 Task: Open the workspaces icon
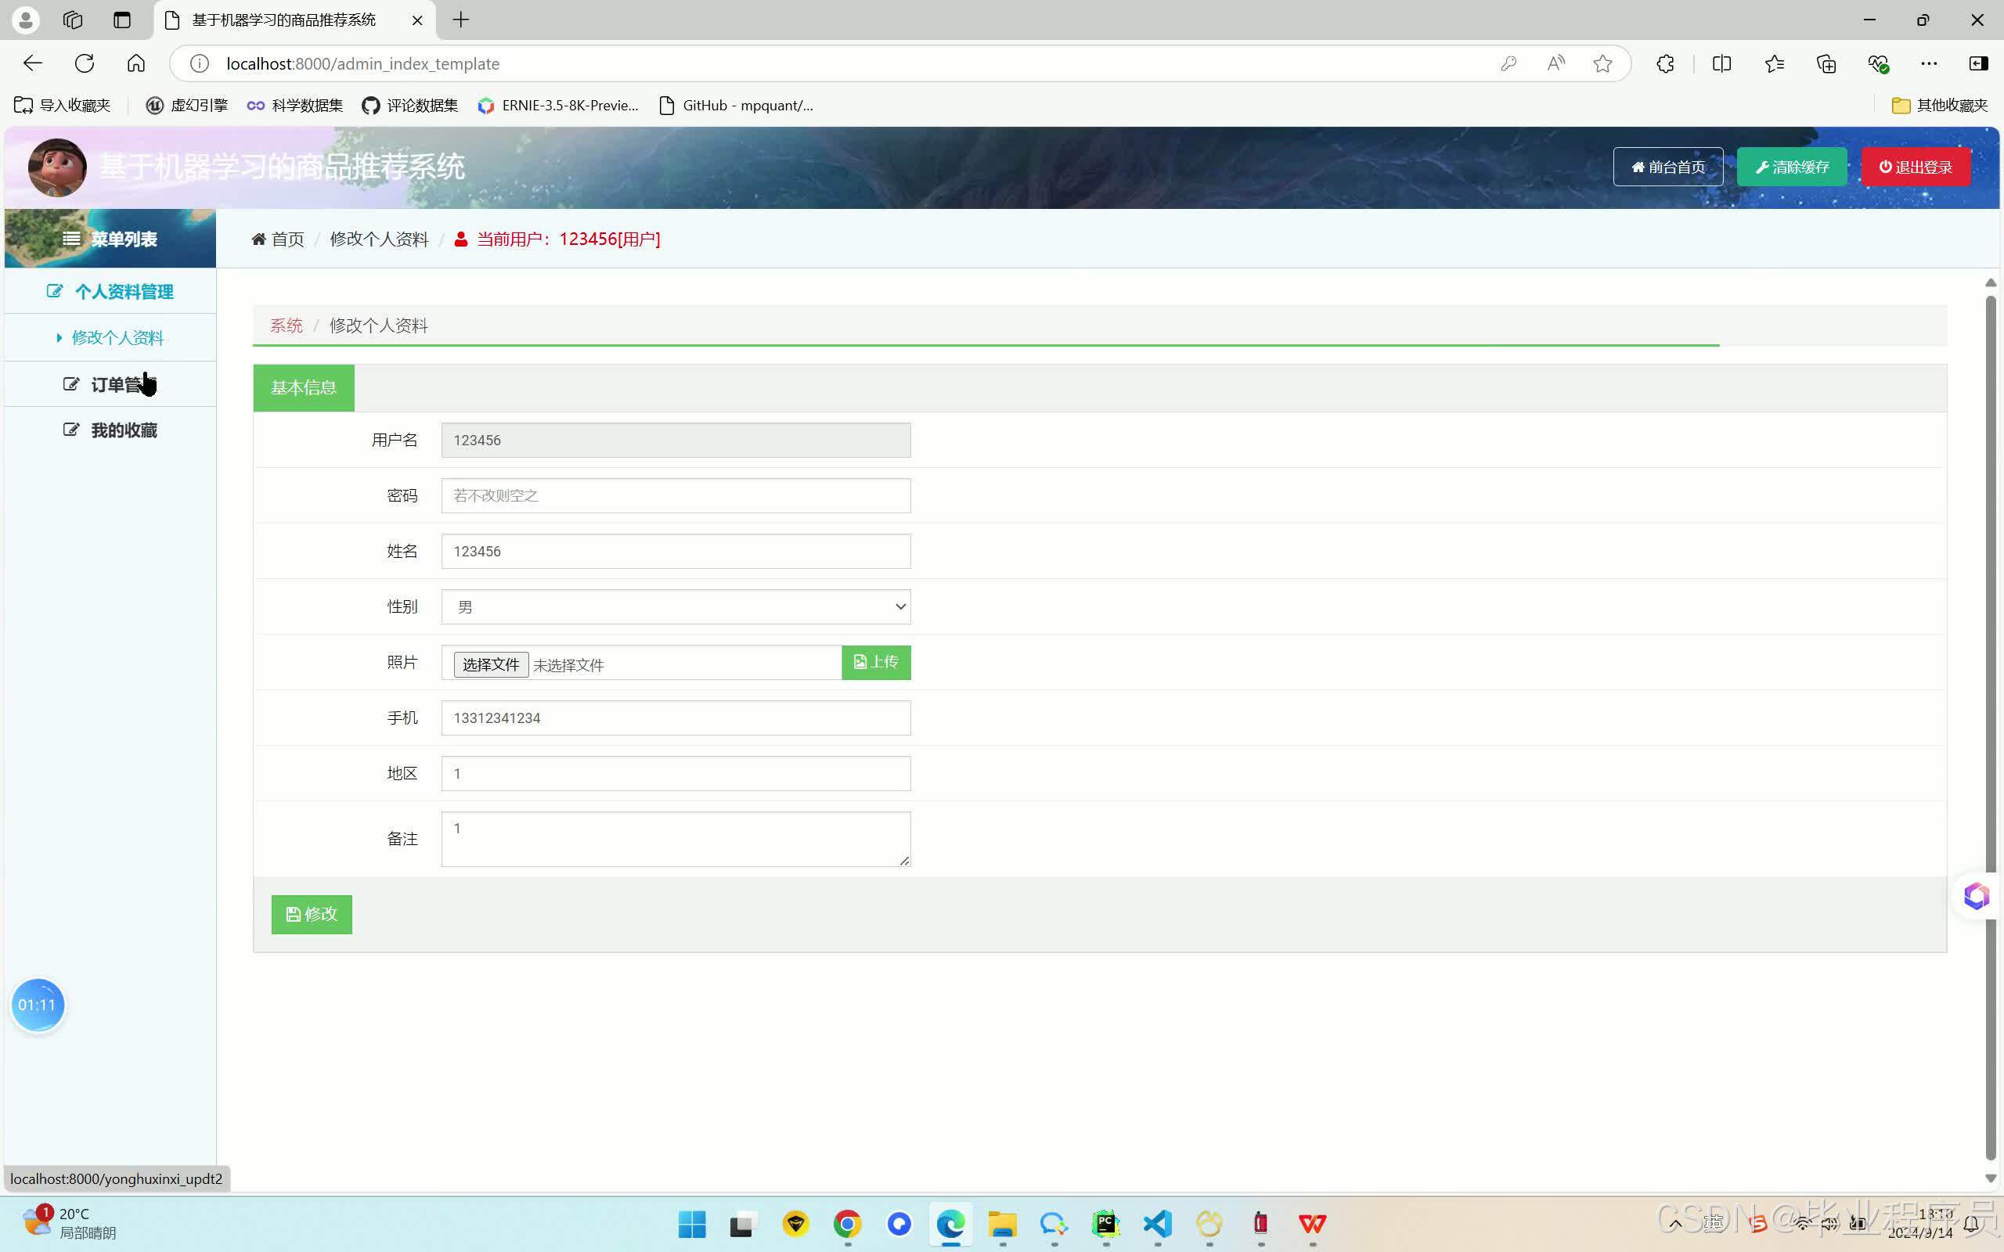[73, 20]
